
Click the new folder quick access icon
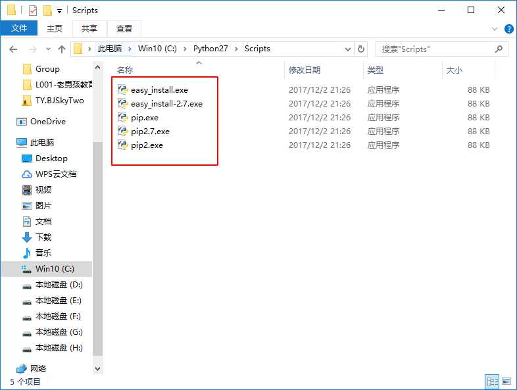47,11
